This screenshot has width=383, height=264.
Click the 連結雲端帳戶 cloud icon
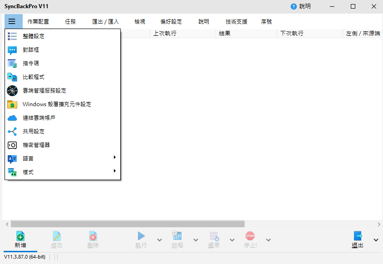[x=12, y=118]
